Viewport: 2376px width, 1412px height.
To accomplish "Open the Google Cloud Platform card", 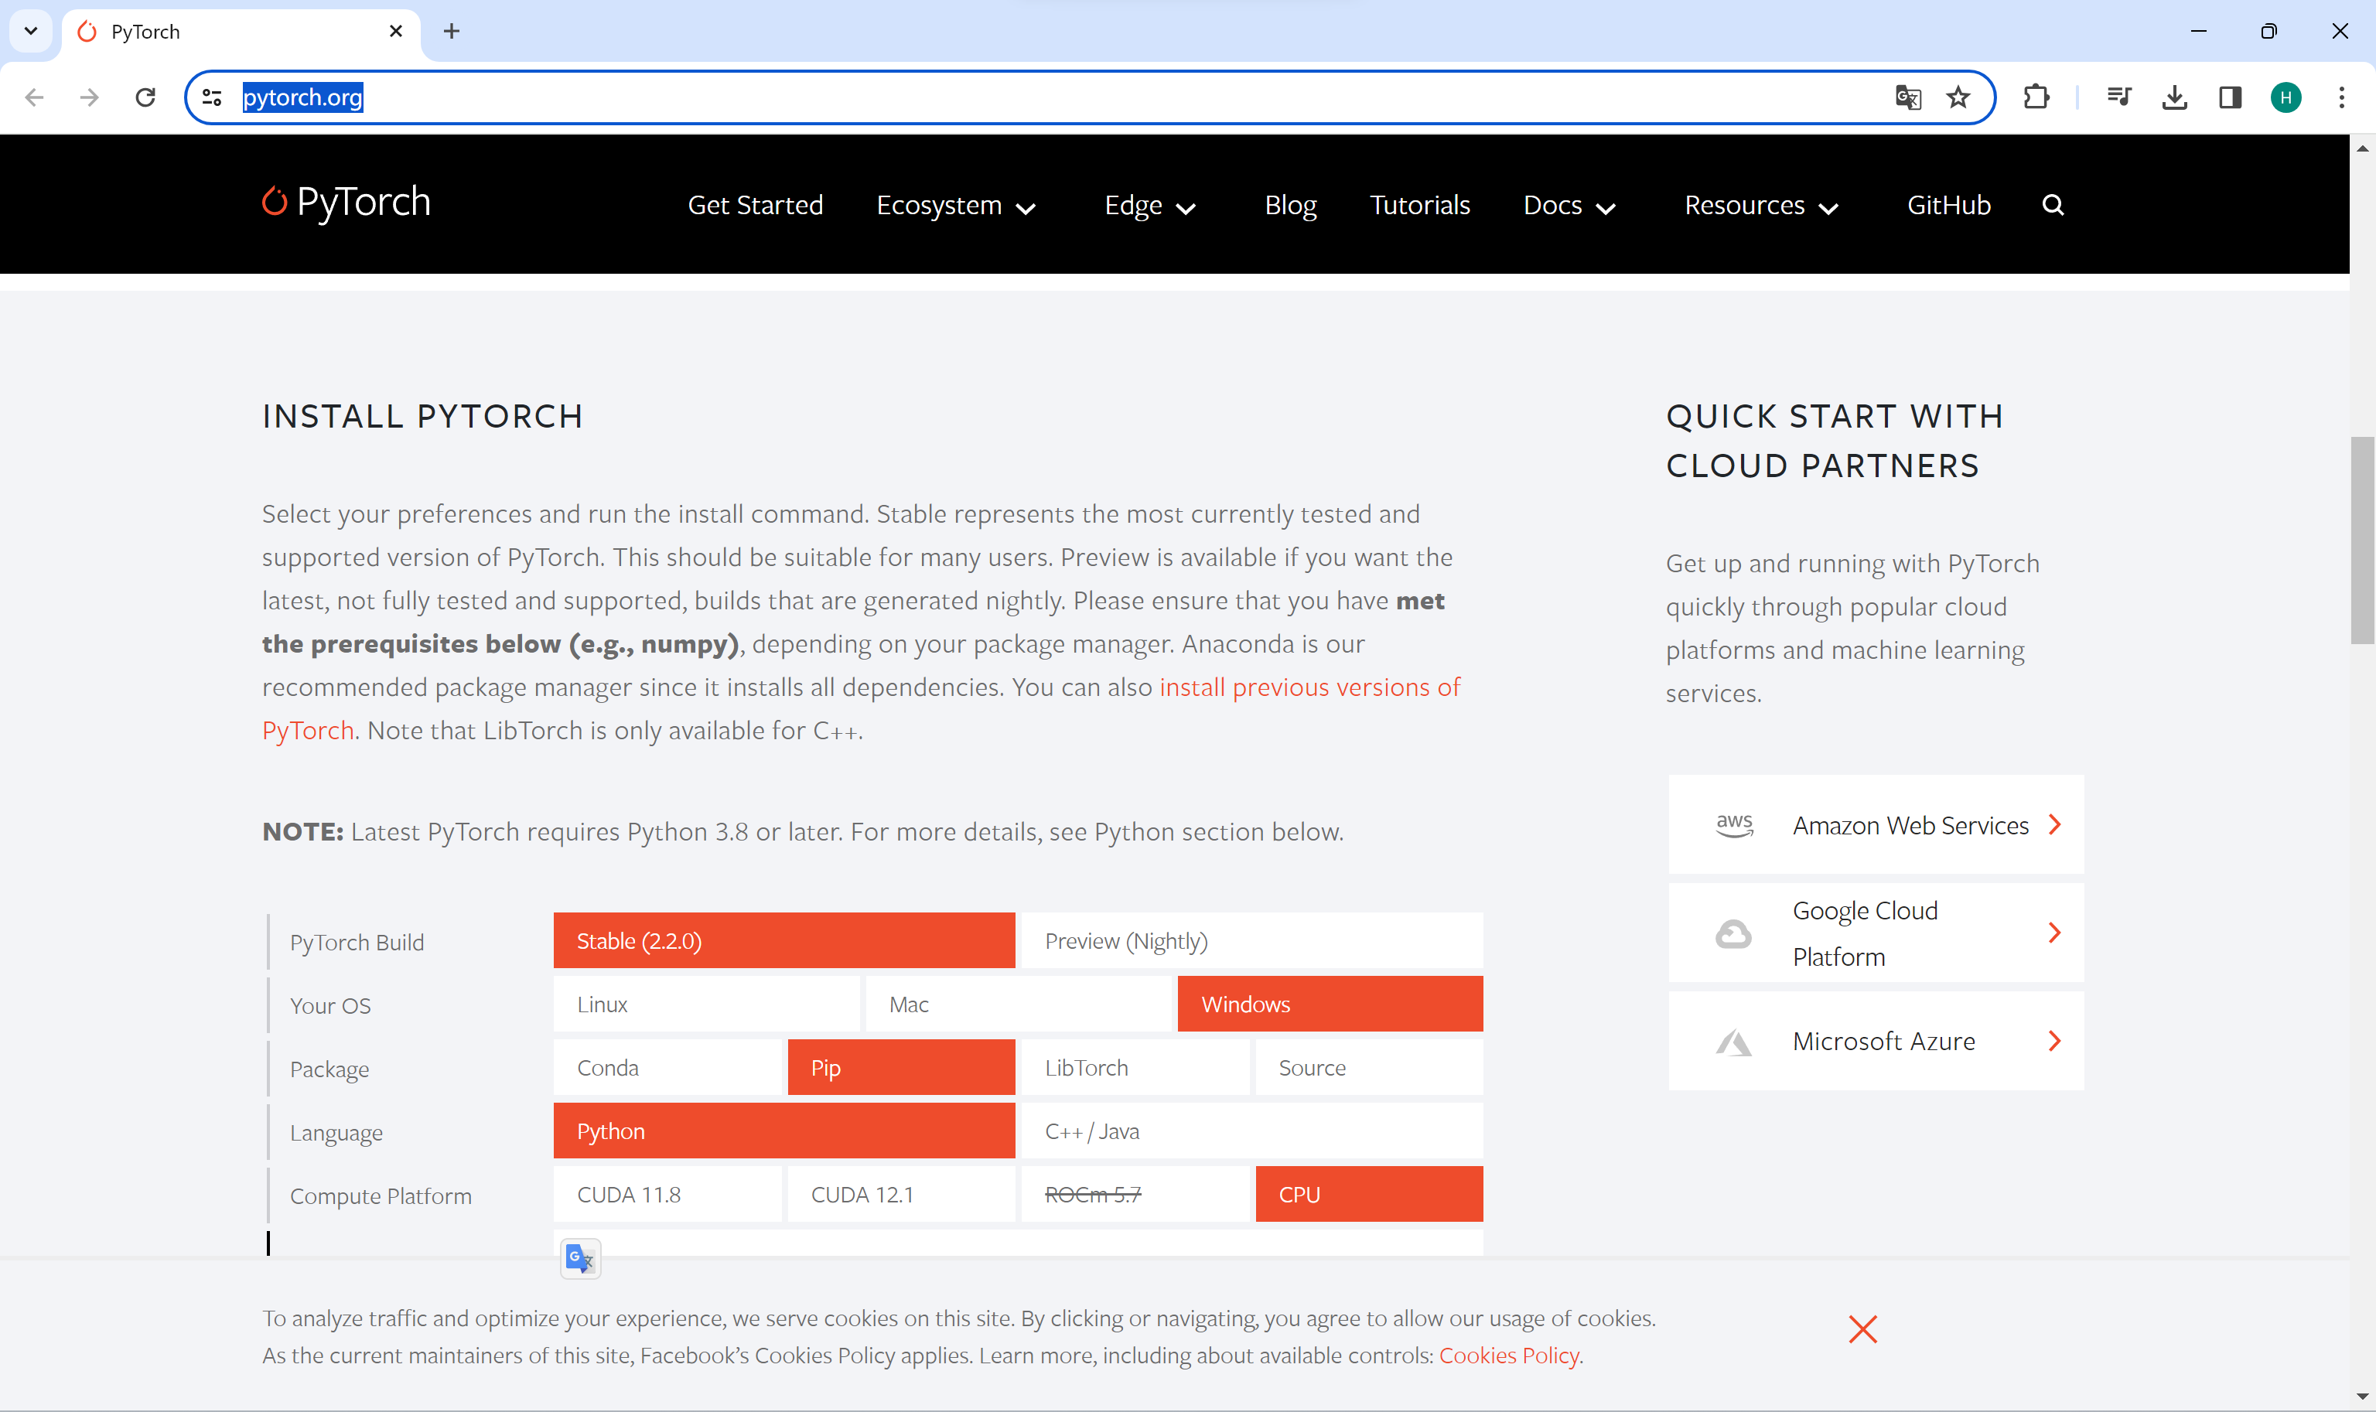I will click(1876, 933).
